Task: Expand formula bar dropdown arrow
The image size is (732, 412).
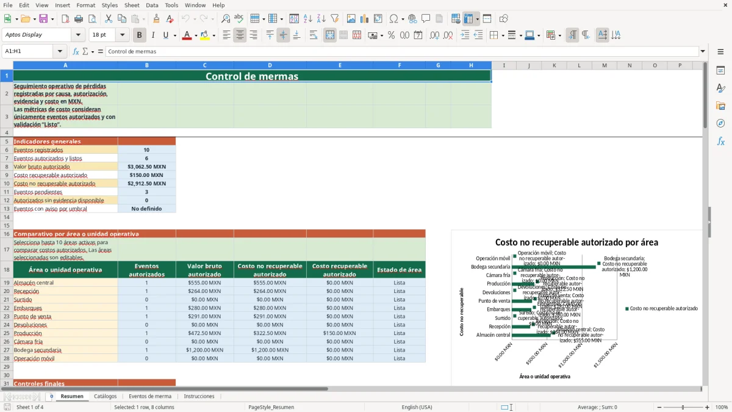Action: [703, 52]
